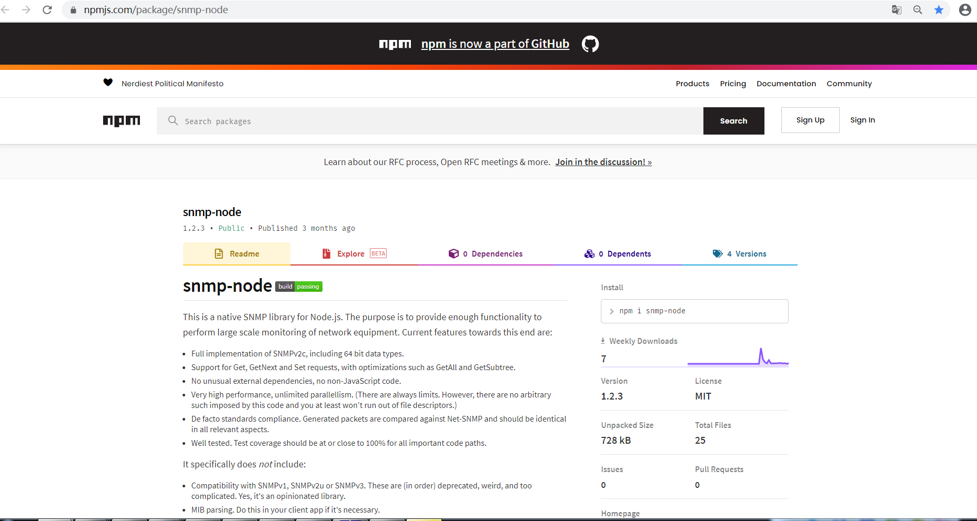Open the Community link
The width and height of the screenshot is (977, 521).
pyautogui.click(x=849, y=84)
